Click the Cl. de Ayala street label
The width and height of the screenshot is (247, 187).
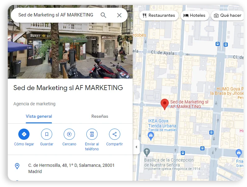pyautogui.click(x=162, y=52)
